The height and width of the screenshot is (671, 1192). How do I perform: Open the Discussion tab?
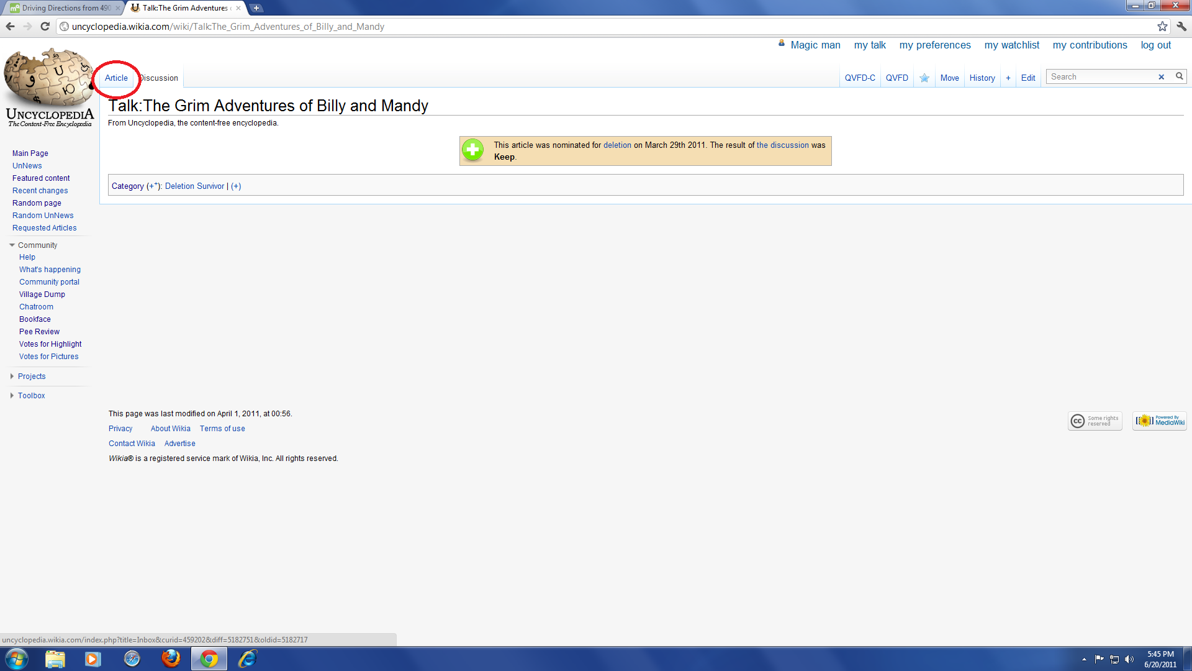[159, 77]
